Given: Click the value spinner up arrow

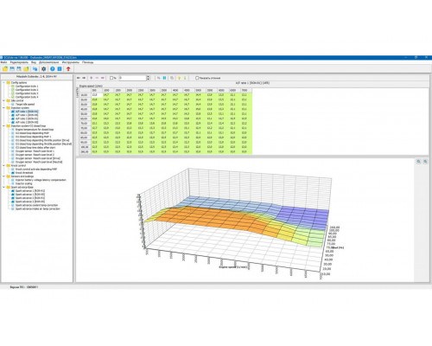Looking at the screenshot, I should (149, 77).
